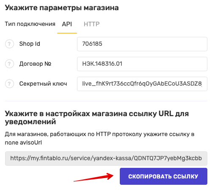Image resolution: width=215 pixels, height=192 pixels.
Task: Click the Секретный ключ label
Action: tap(43, 84)
